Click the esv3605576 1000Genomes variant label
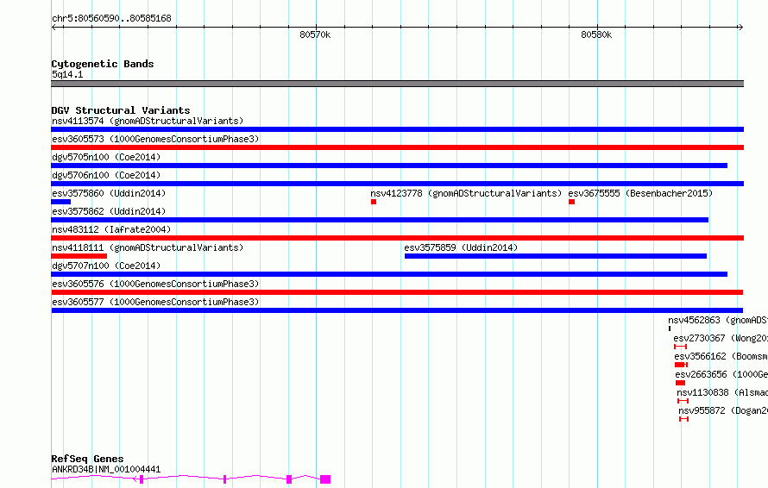768x488 pixels. (x=155, y=284)
